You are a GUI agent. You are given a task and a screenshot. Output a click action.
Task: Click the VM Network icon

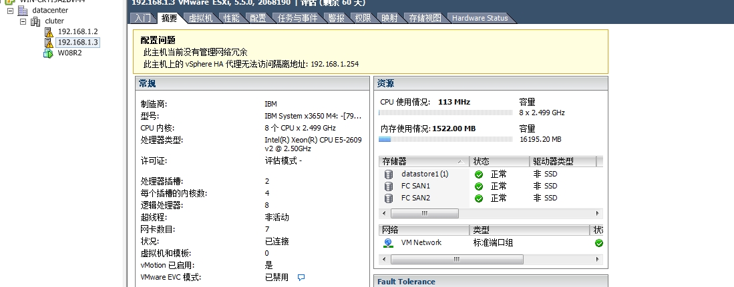[388, 242]
